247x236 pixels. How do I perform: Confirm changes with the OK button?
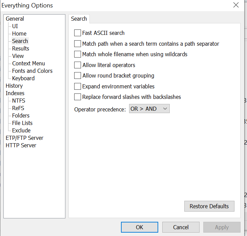click(x=140, y=227)
